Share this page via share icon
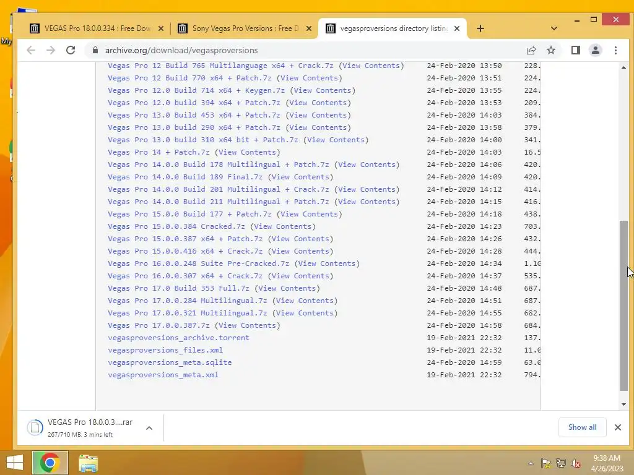This screenshot has height=475, width=634. [531, 50]
